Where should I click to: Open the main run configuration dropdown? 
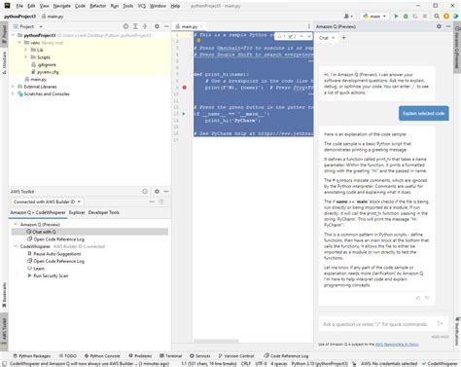[375, 16]
